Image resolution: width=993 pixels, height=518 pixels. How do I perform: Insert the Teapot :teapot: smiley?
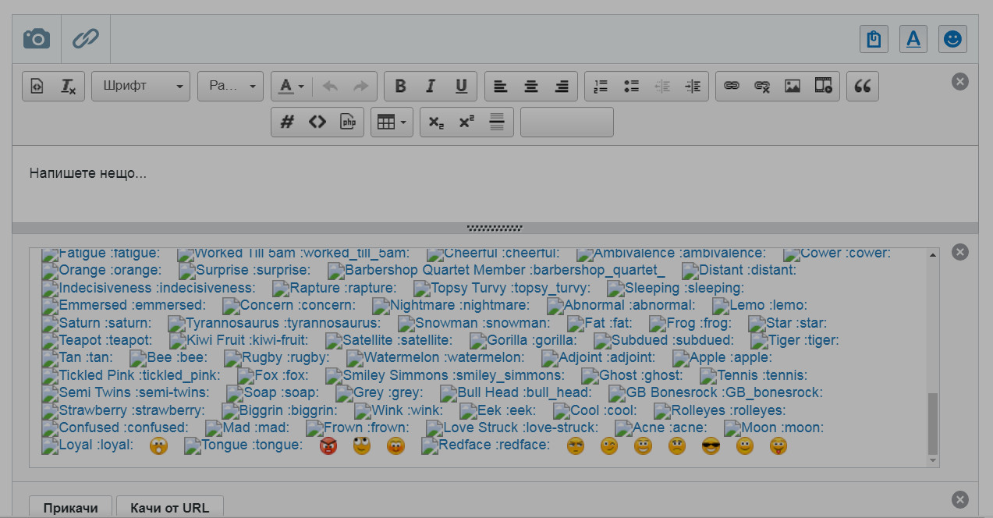tap(98, 340)
